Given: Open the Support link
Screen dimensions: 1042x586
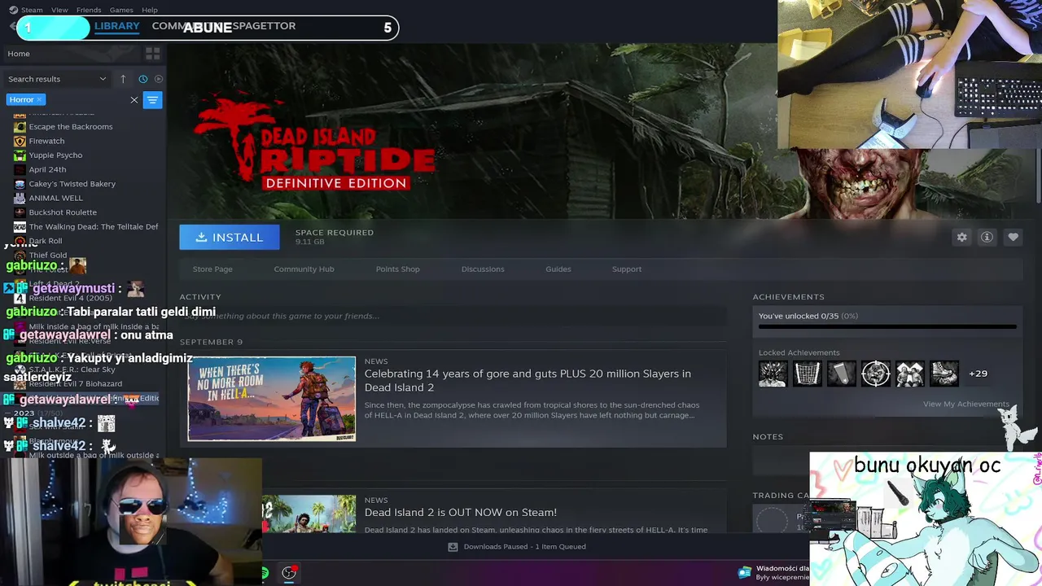Looking at the screenshot, I should pos(627,269).
